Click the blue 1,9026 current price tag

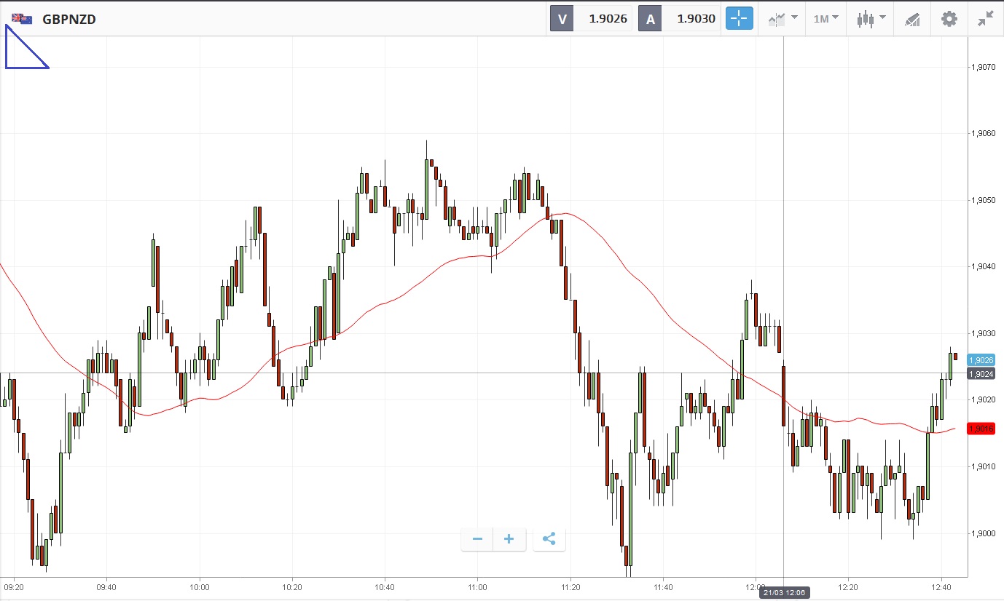coord(981,360)
